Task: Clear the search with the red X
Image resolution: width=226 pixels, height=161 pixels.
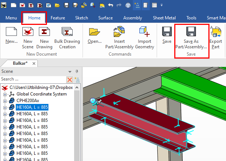Action: click(70, 80)
